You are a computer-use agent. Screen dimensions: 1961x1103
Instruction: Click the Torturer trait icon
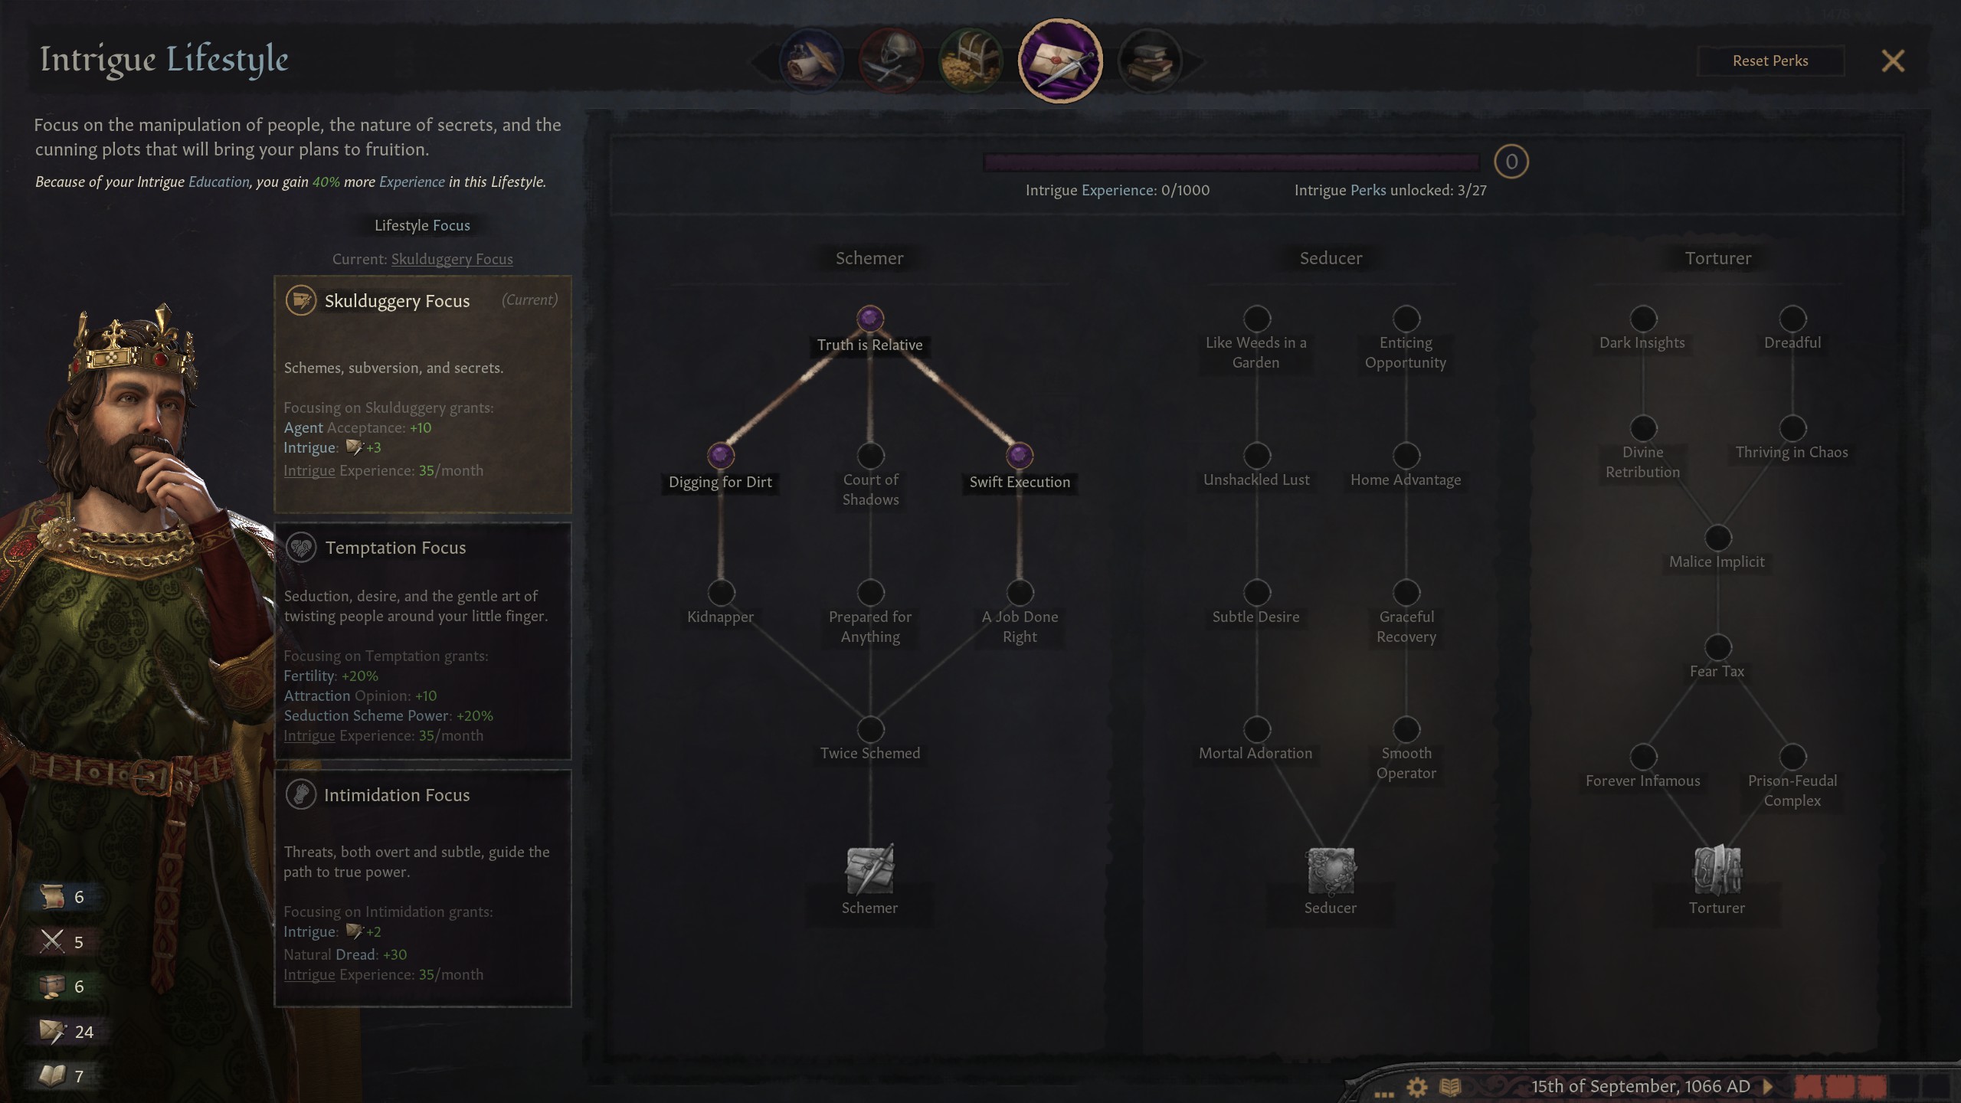coord(1717,870)
